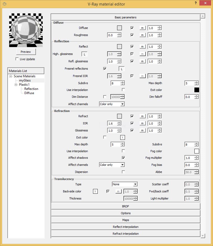The width and height of the screenshot is (213, 246).
Task: Click the Refl. glossiness map 'm' button
Action: coord(143,61)
